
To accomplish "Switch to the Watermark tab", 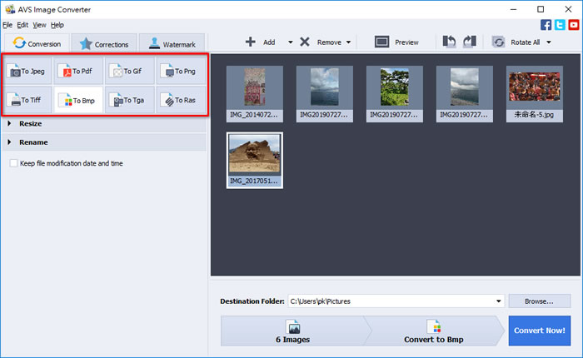I will coord(172,43).
